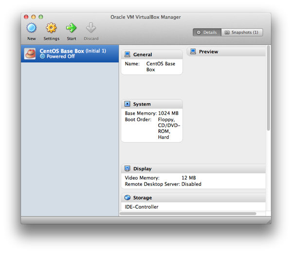This screenshot has width=292, height=253.
Task: Click the New virtual machine icon
Action: (x=32, y=29)
